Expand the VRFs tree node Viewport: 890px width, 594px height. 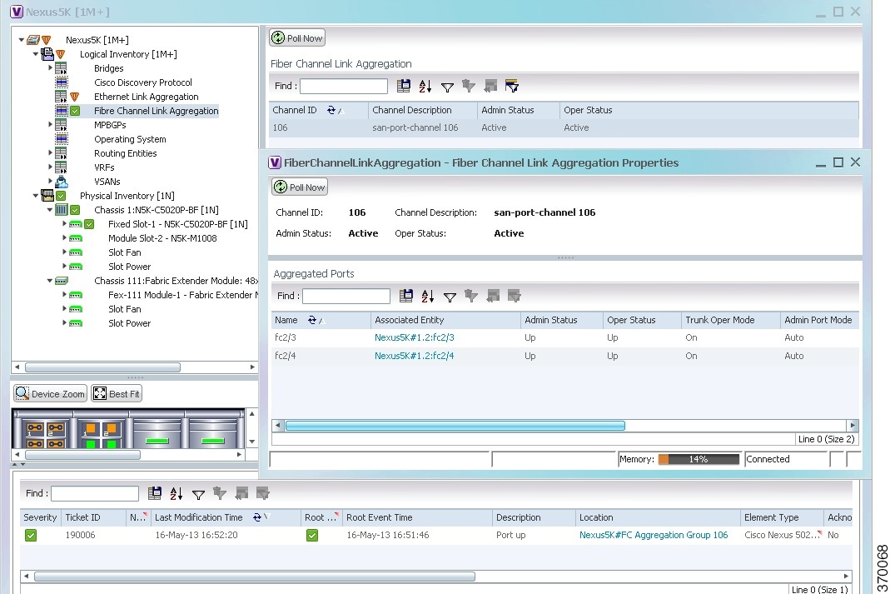[x=50, y=167]
